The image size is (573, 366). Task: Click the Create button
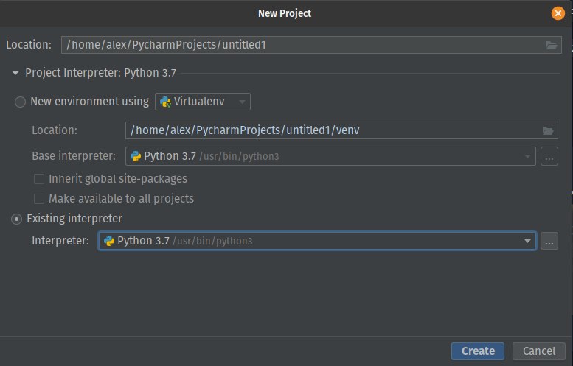(478, 351)
